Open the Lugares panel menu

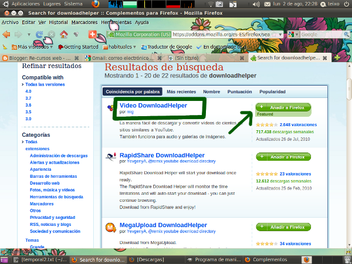click(52, 4)
